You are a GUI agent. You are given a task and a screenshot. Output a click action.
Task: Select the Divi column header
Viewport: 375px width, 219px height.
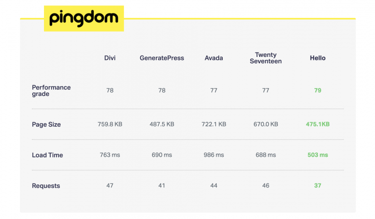click(110, 58)
